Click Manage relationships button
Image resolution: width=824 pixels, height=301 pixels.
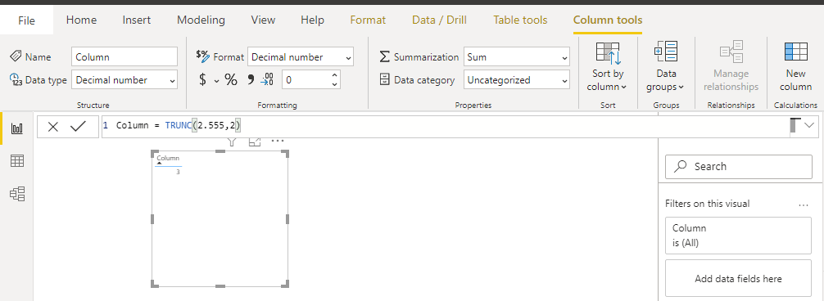(731, 66)
